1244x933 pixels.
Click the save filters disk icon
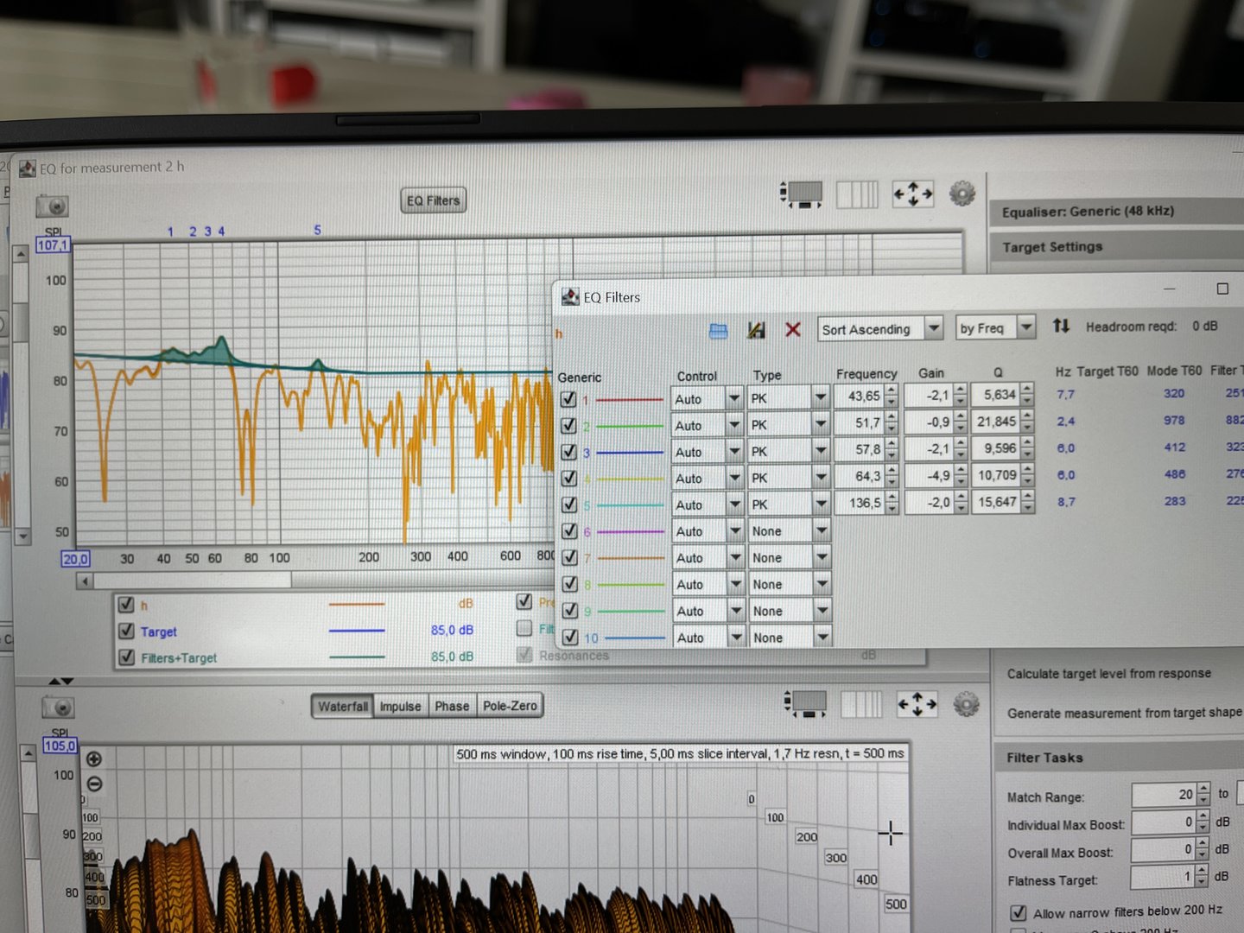(756, 330)
